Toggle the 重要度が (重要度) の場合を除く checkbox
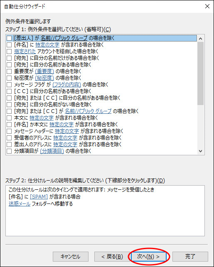The height and width of the screenshot is (267, 214). (x=9, y=71)
